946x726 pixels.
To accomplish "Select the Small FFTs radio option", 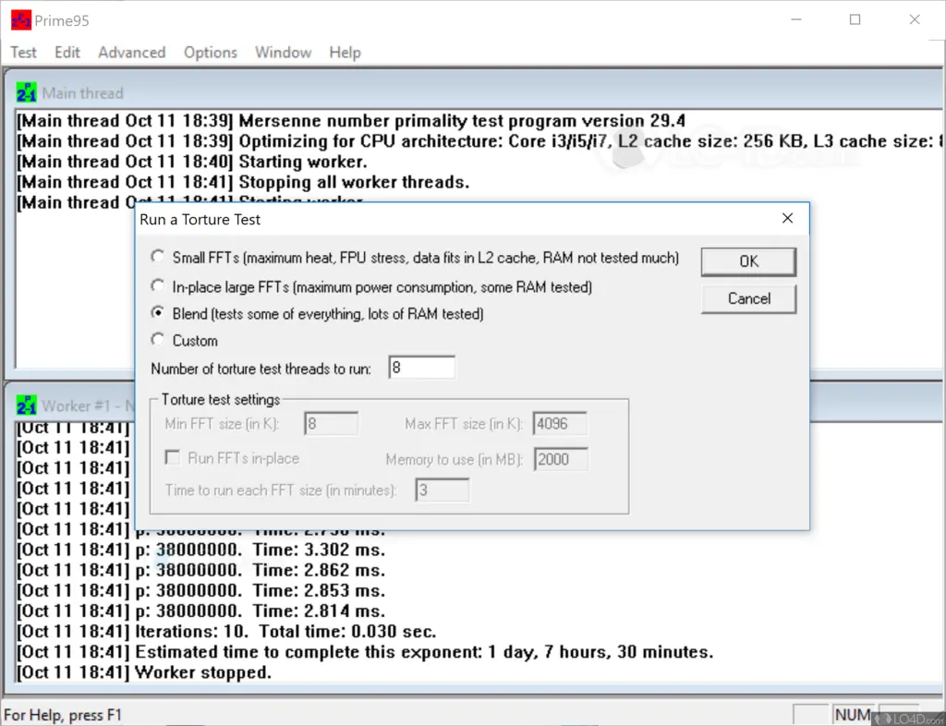I will click(x=157, y=257).
